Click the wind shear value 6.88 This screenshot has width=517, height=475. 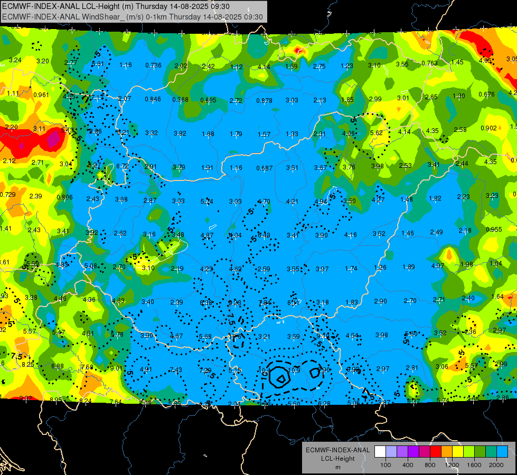click(x=58, y=366)
